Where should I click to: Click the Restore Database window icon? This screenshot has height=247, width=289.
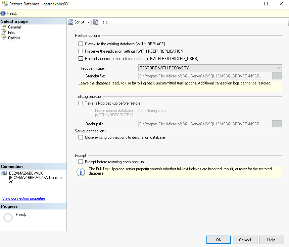coord(5,4)
